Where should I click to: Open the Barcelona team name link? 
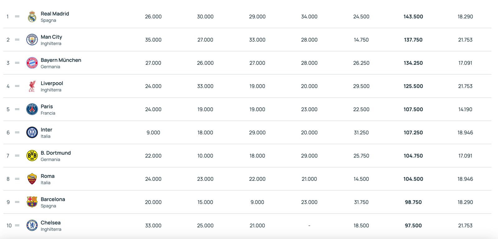[53, 199]
